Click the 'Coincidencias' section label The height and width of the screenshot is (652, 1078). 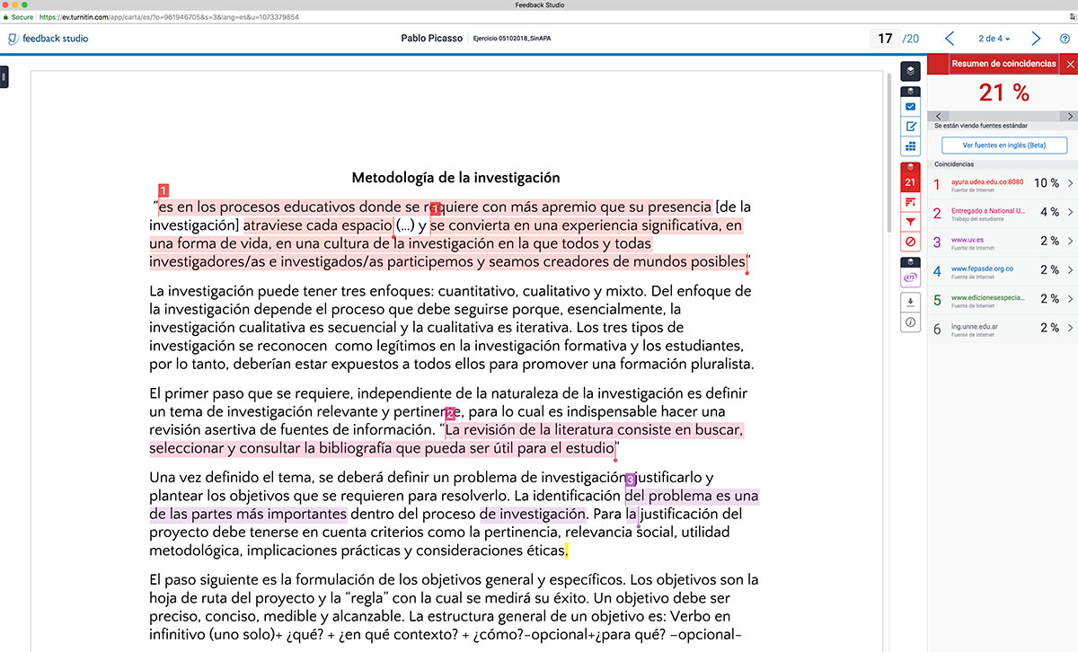[x=954, y=164]
